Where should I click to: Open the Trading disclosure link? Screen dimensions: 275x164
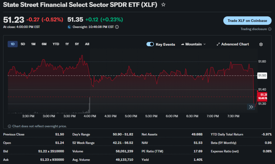(x=254, y=29)
